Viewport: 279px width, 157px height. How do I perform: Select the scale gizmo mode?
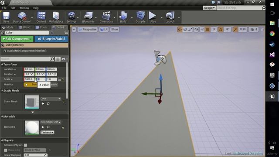click(x=190, y=29)
